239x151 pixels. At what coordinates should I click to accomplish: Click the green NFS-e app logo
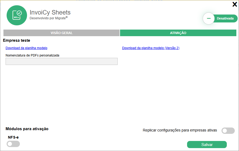(x=17, y=15)
